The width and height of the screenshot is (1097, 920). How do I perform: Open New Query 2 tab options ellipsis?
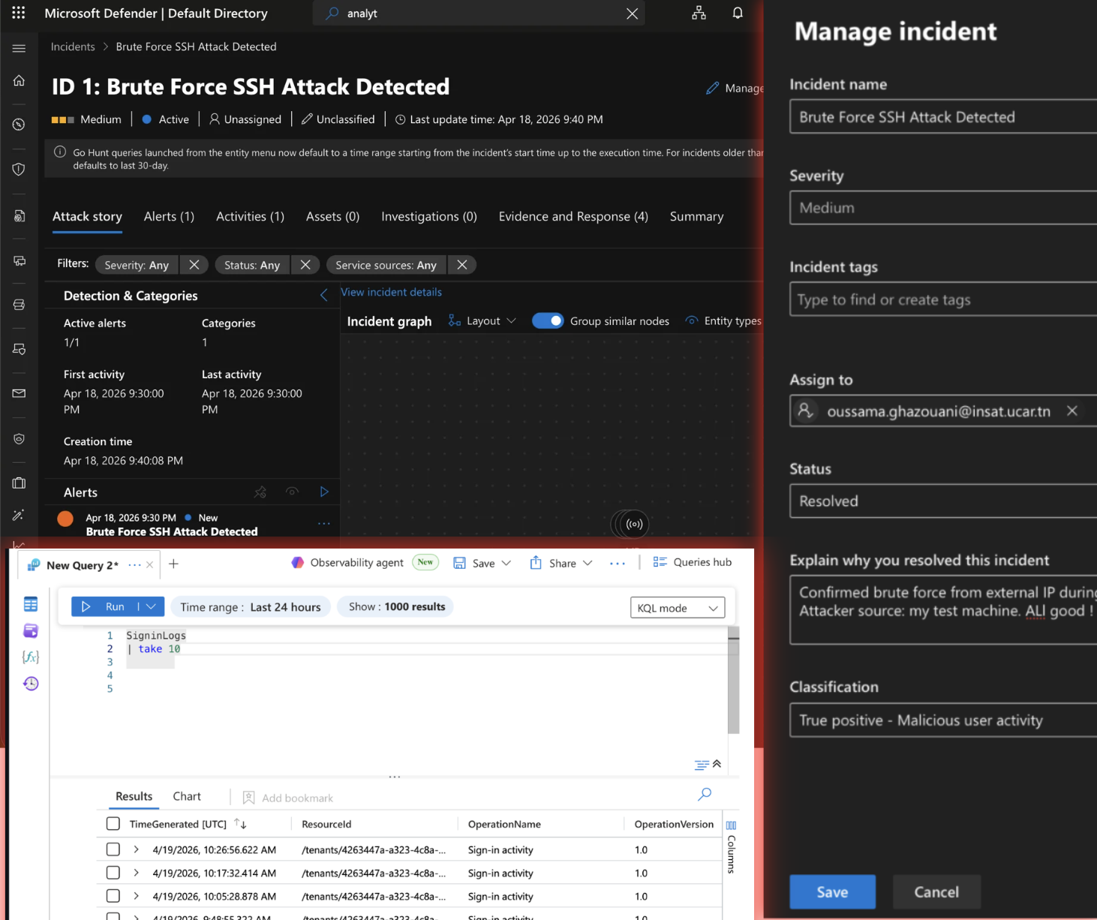click(134, 565)
